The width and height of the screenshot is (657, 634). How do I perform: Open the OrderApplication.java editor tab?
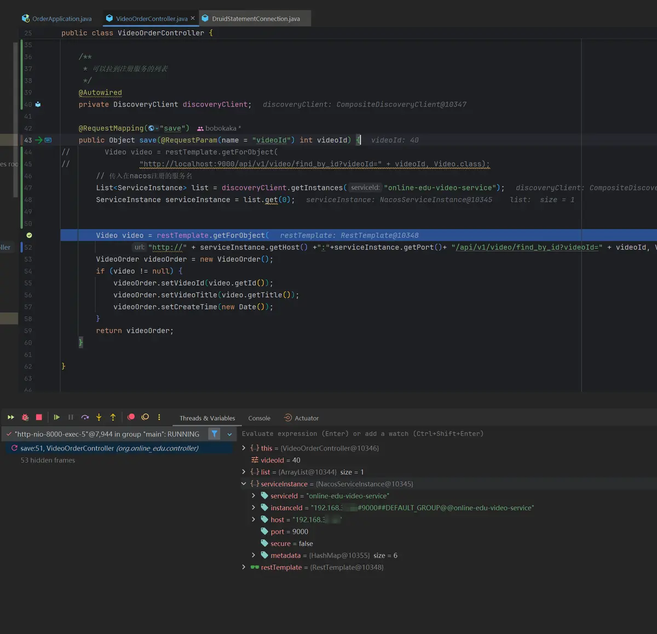57,19
